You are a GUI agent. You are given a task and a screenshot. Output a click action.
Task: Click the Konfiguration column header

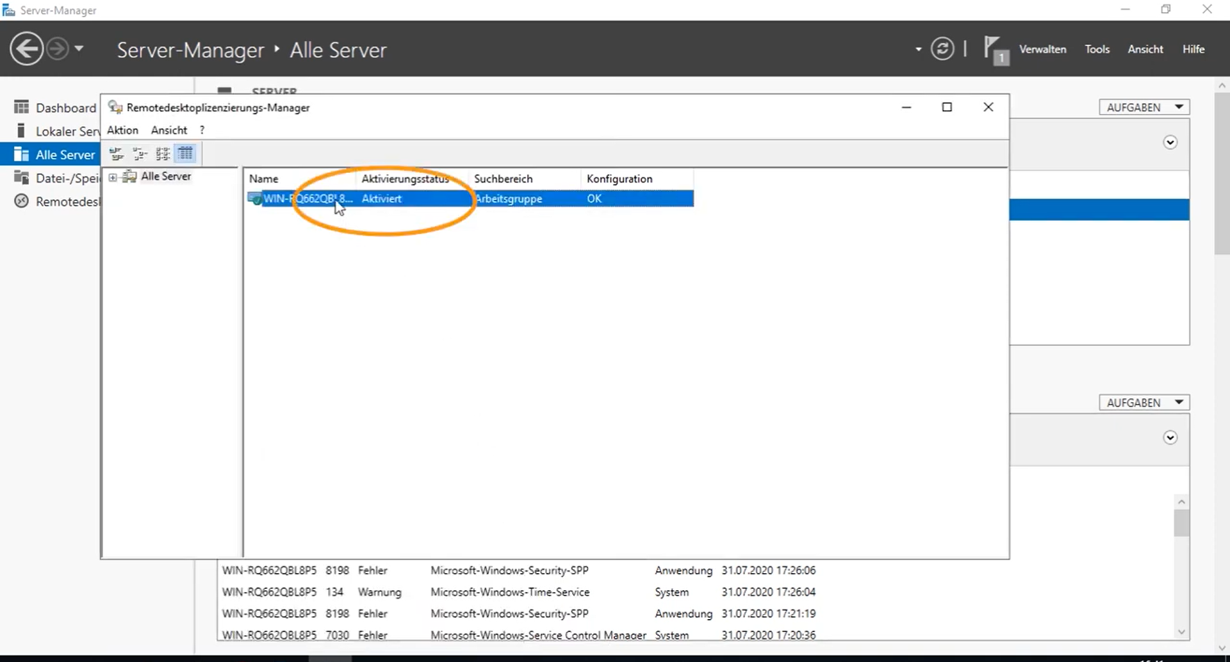pyautogui.click(x=619, y=179)
